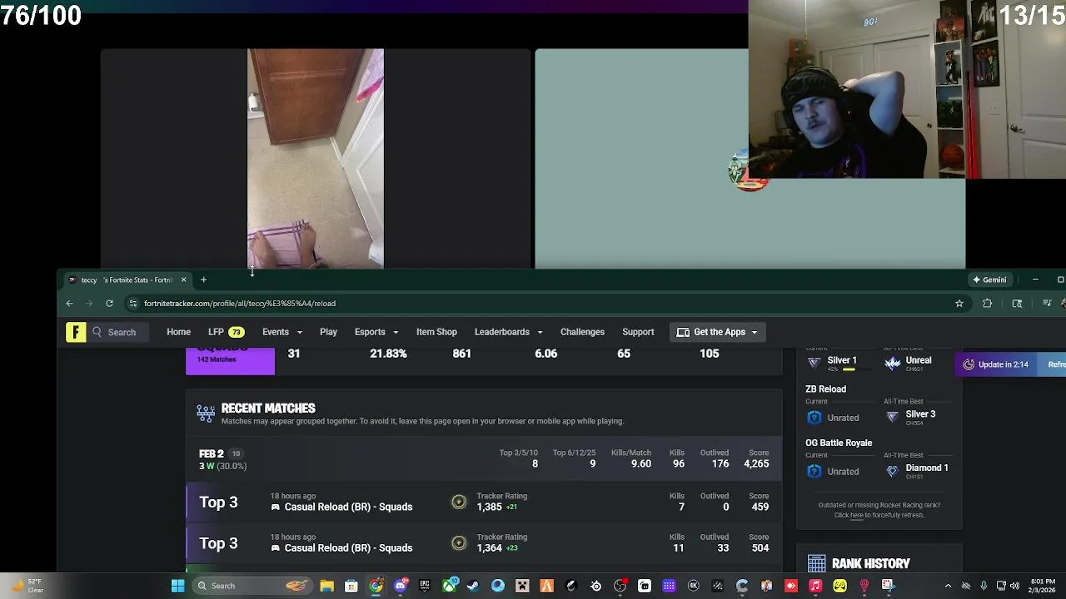Click the Tracker Rating icon beside 1,364

click(x=459, y=543)
